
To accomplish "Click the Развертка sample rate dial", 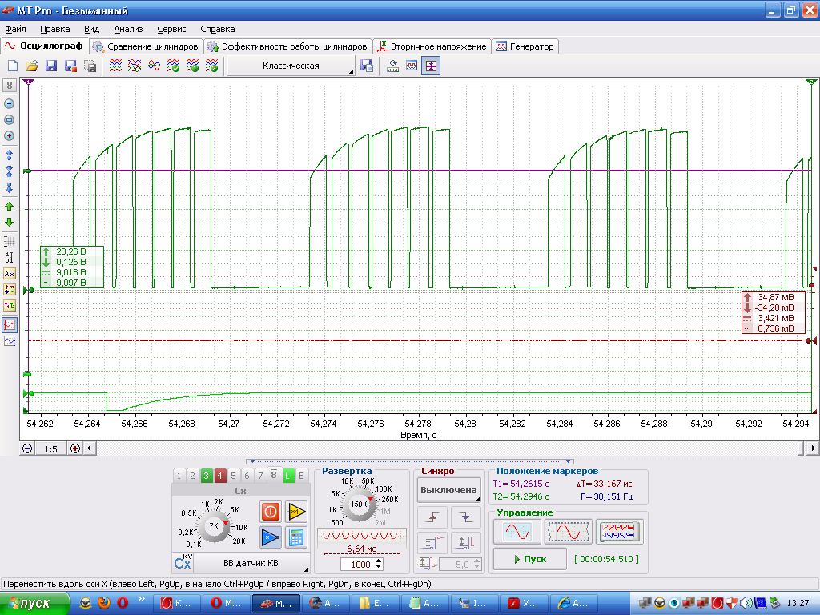I will tap(359, 504).
